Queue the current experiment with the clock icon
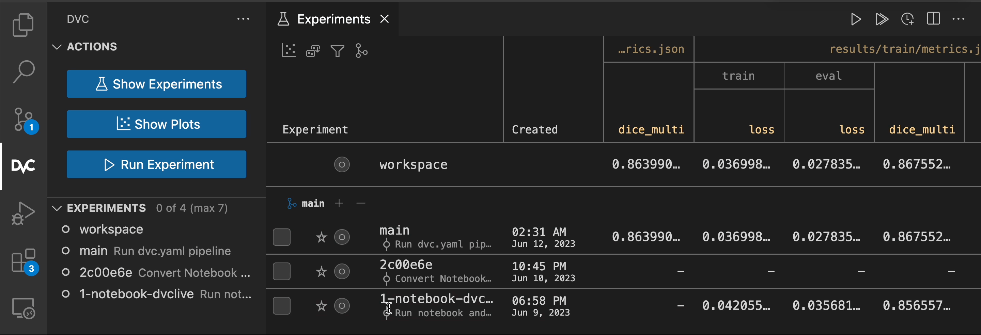This screenshot has width=981, height=335. tap(908, 19)
